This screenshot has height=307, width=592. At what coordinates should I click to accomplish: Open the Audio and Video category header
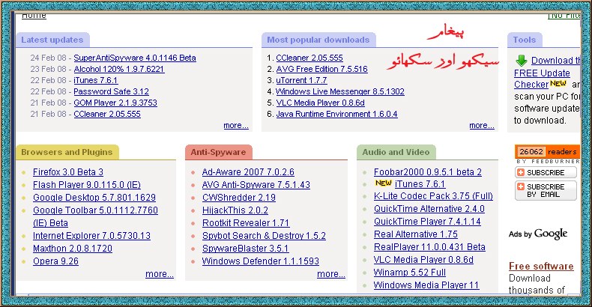[x=396, y=152]
